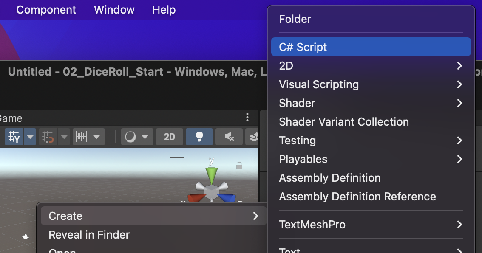Open grid visibility dropdown arrow
The width and height of the screenshot is (482, 253).
point(30,137)
